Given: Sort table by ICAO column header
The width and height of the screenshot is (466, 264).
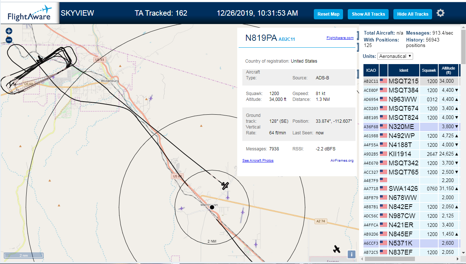Looking at the screenshot, I should [371, 70].
